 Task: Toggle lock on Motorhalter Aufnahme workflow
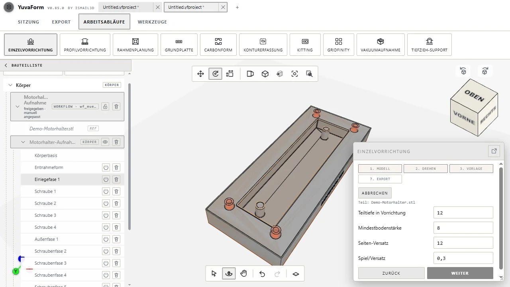(x=105, y=106)
